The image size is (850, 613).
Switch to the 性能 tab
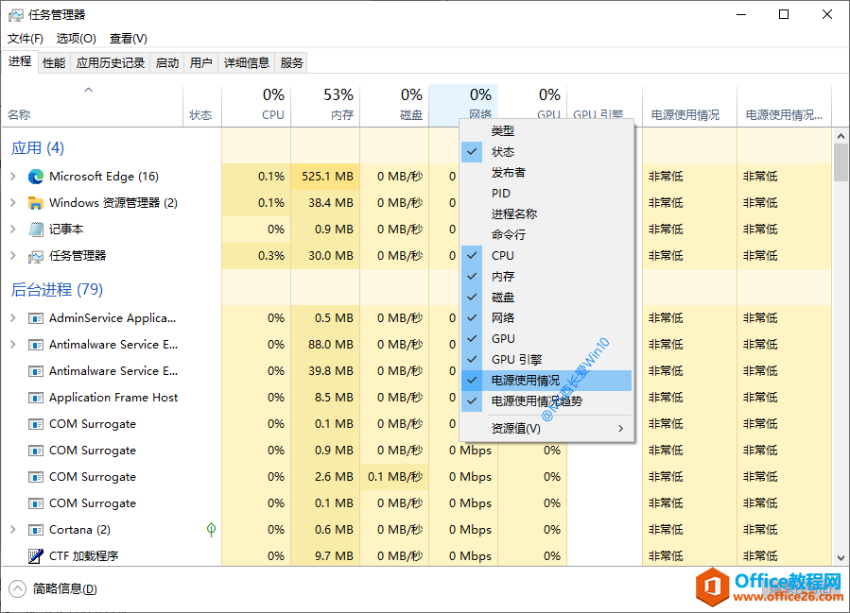(54, 63)
